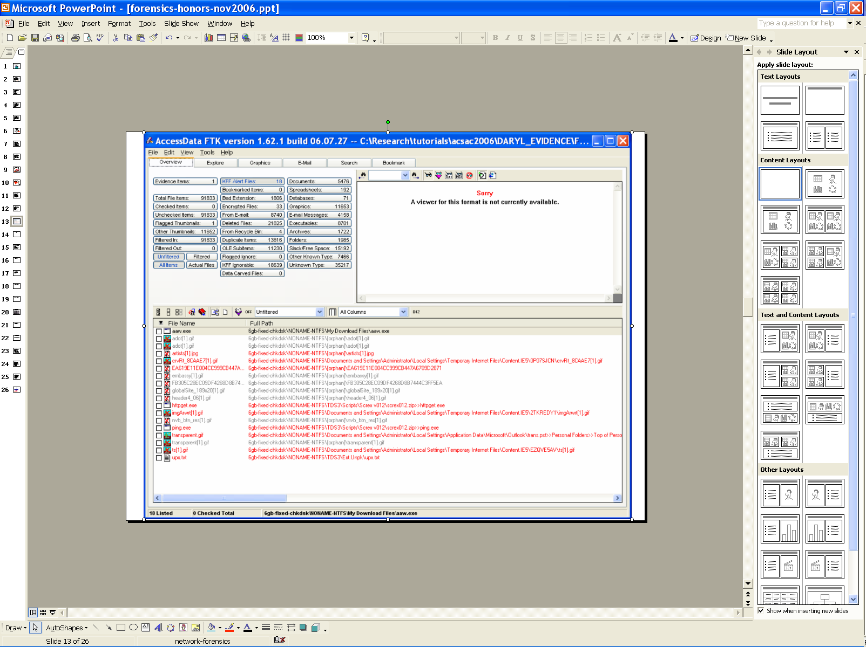Toggle Show/Hide Grid
This screenshot has width=866, height=647.
tap(286, 38)
